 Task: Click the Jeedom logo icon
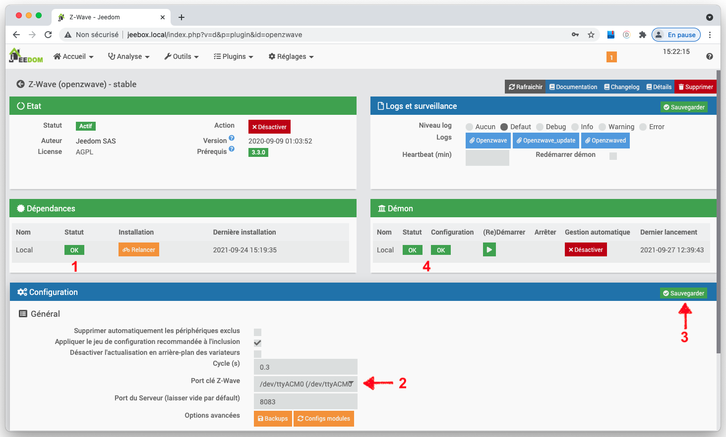[26, 56]
